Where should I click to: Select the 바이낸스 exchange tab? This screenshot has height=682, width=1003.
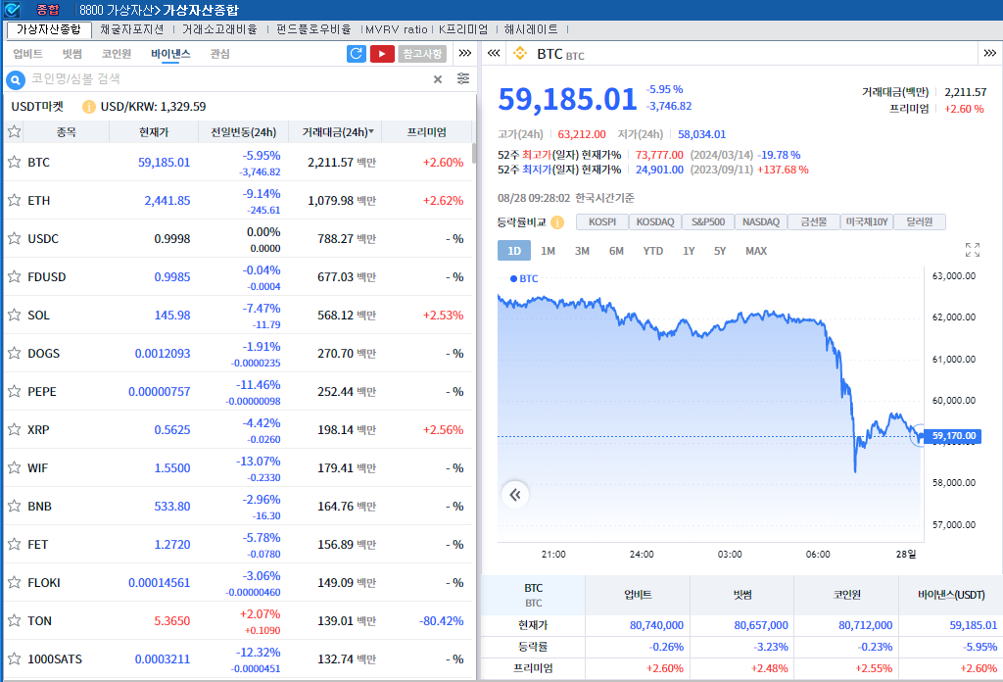click(170, 54)
